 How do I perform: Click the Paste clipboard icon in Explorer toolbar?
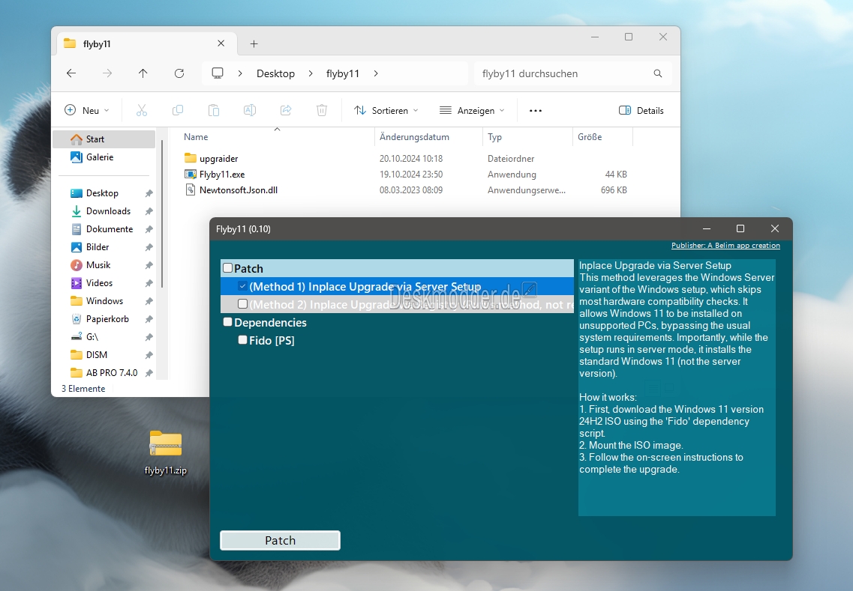click(x=214, y=110)
